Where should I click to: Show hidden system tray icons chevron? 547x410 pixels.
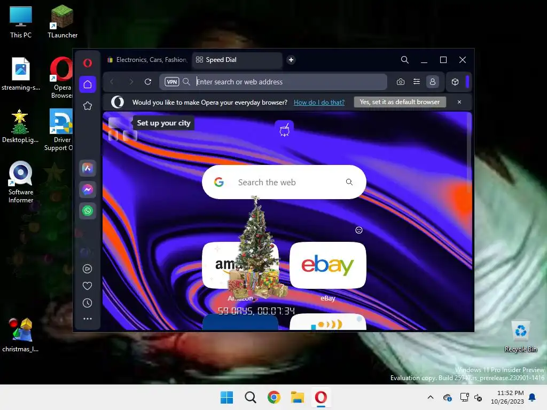click(431, 397)
